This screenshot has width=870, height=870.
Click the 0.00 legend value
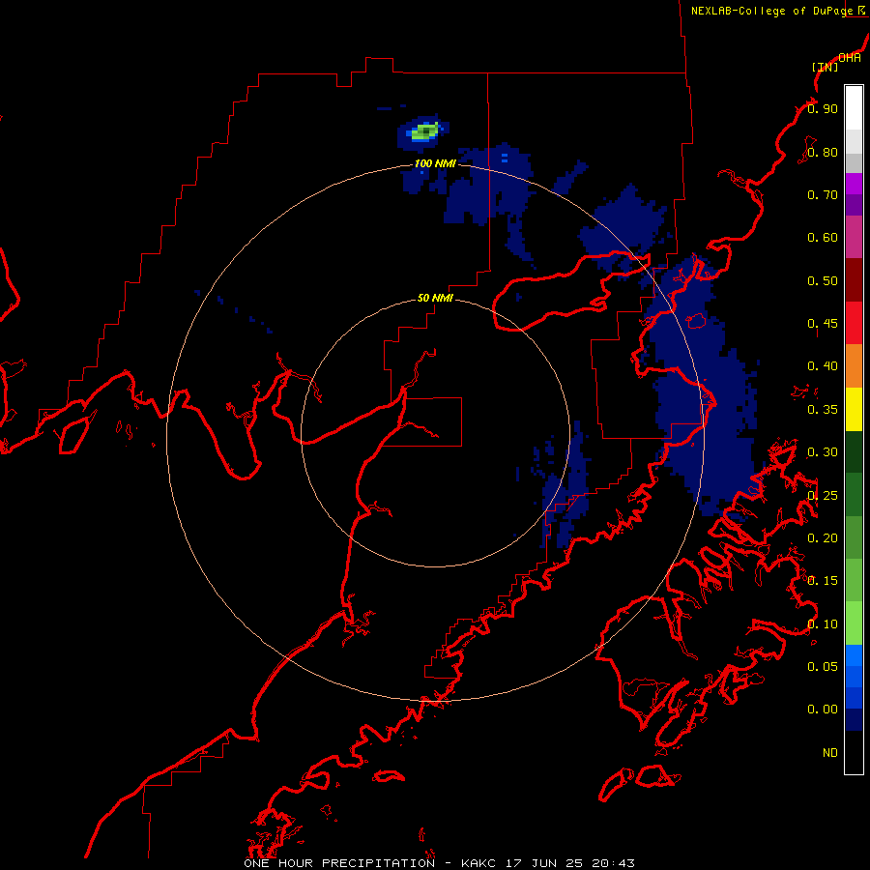823,710
